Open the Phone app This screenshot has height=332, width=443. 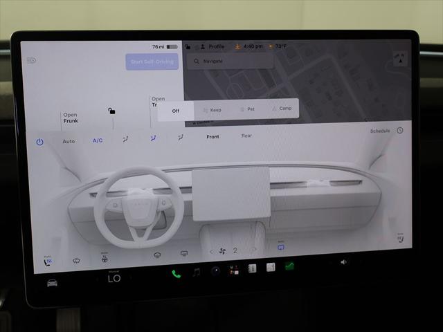point(177,274)
